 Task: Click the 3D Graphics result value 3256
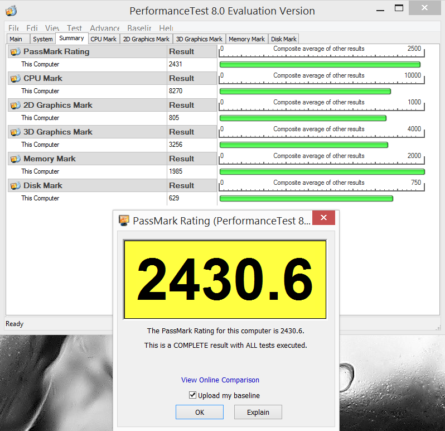point(176,145)
